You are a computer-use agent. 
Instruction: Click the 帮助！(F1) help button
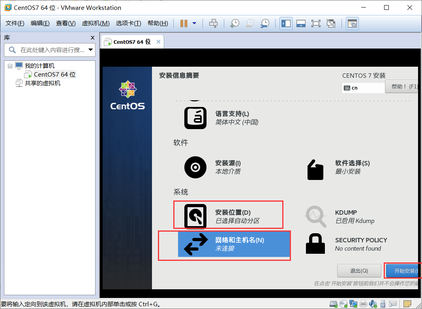point(402,86)
